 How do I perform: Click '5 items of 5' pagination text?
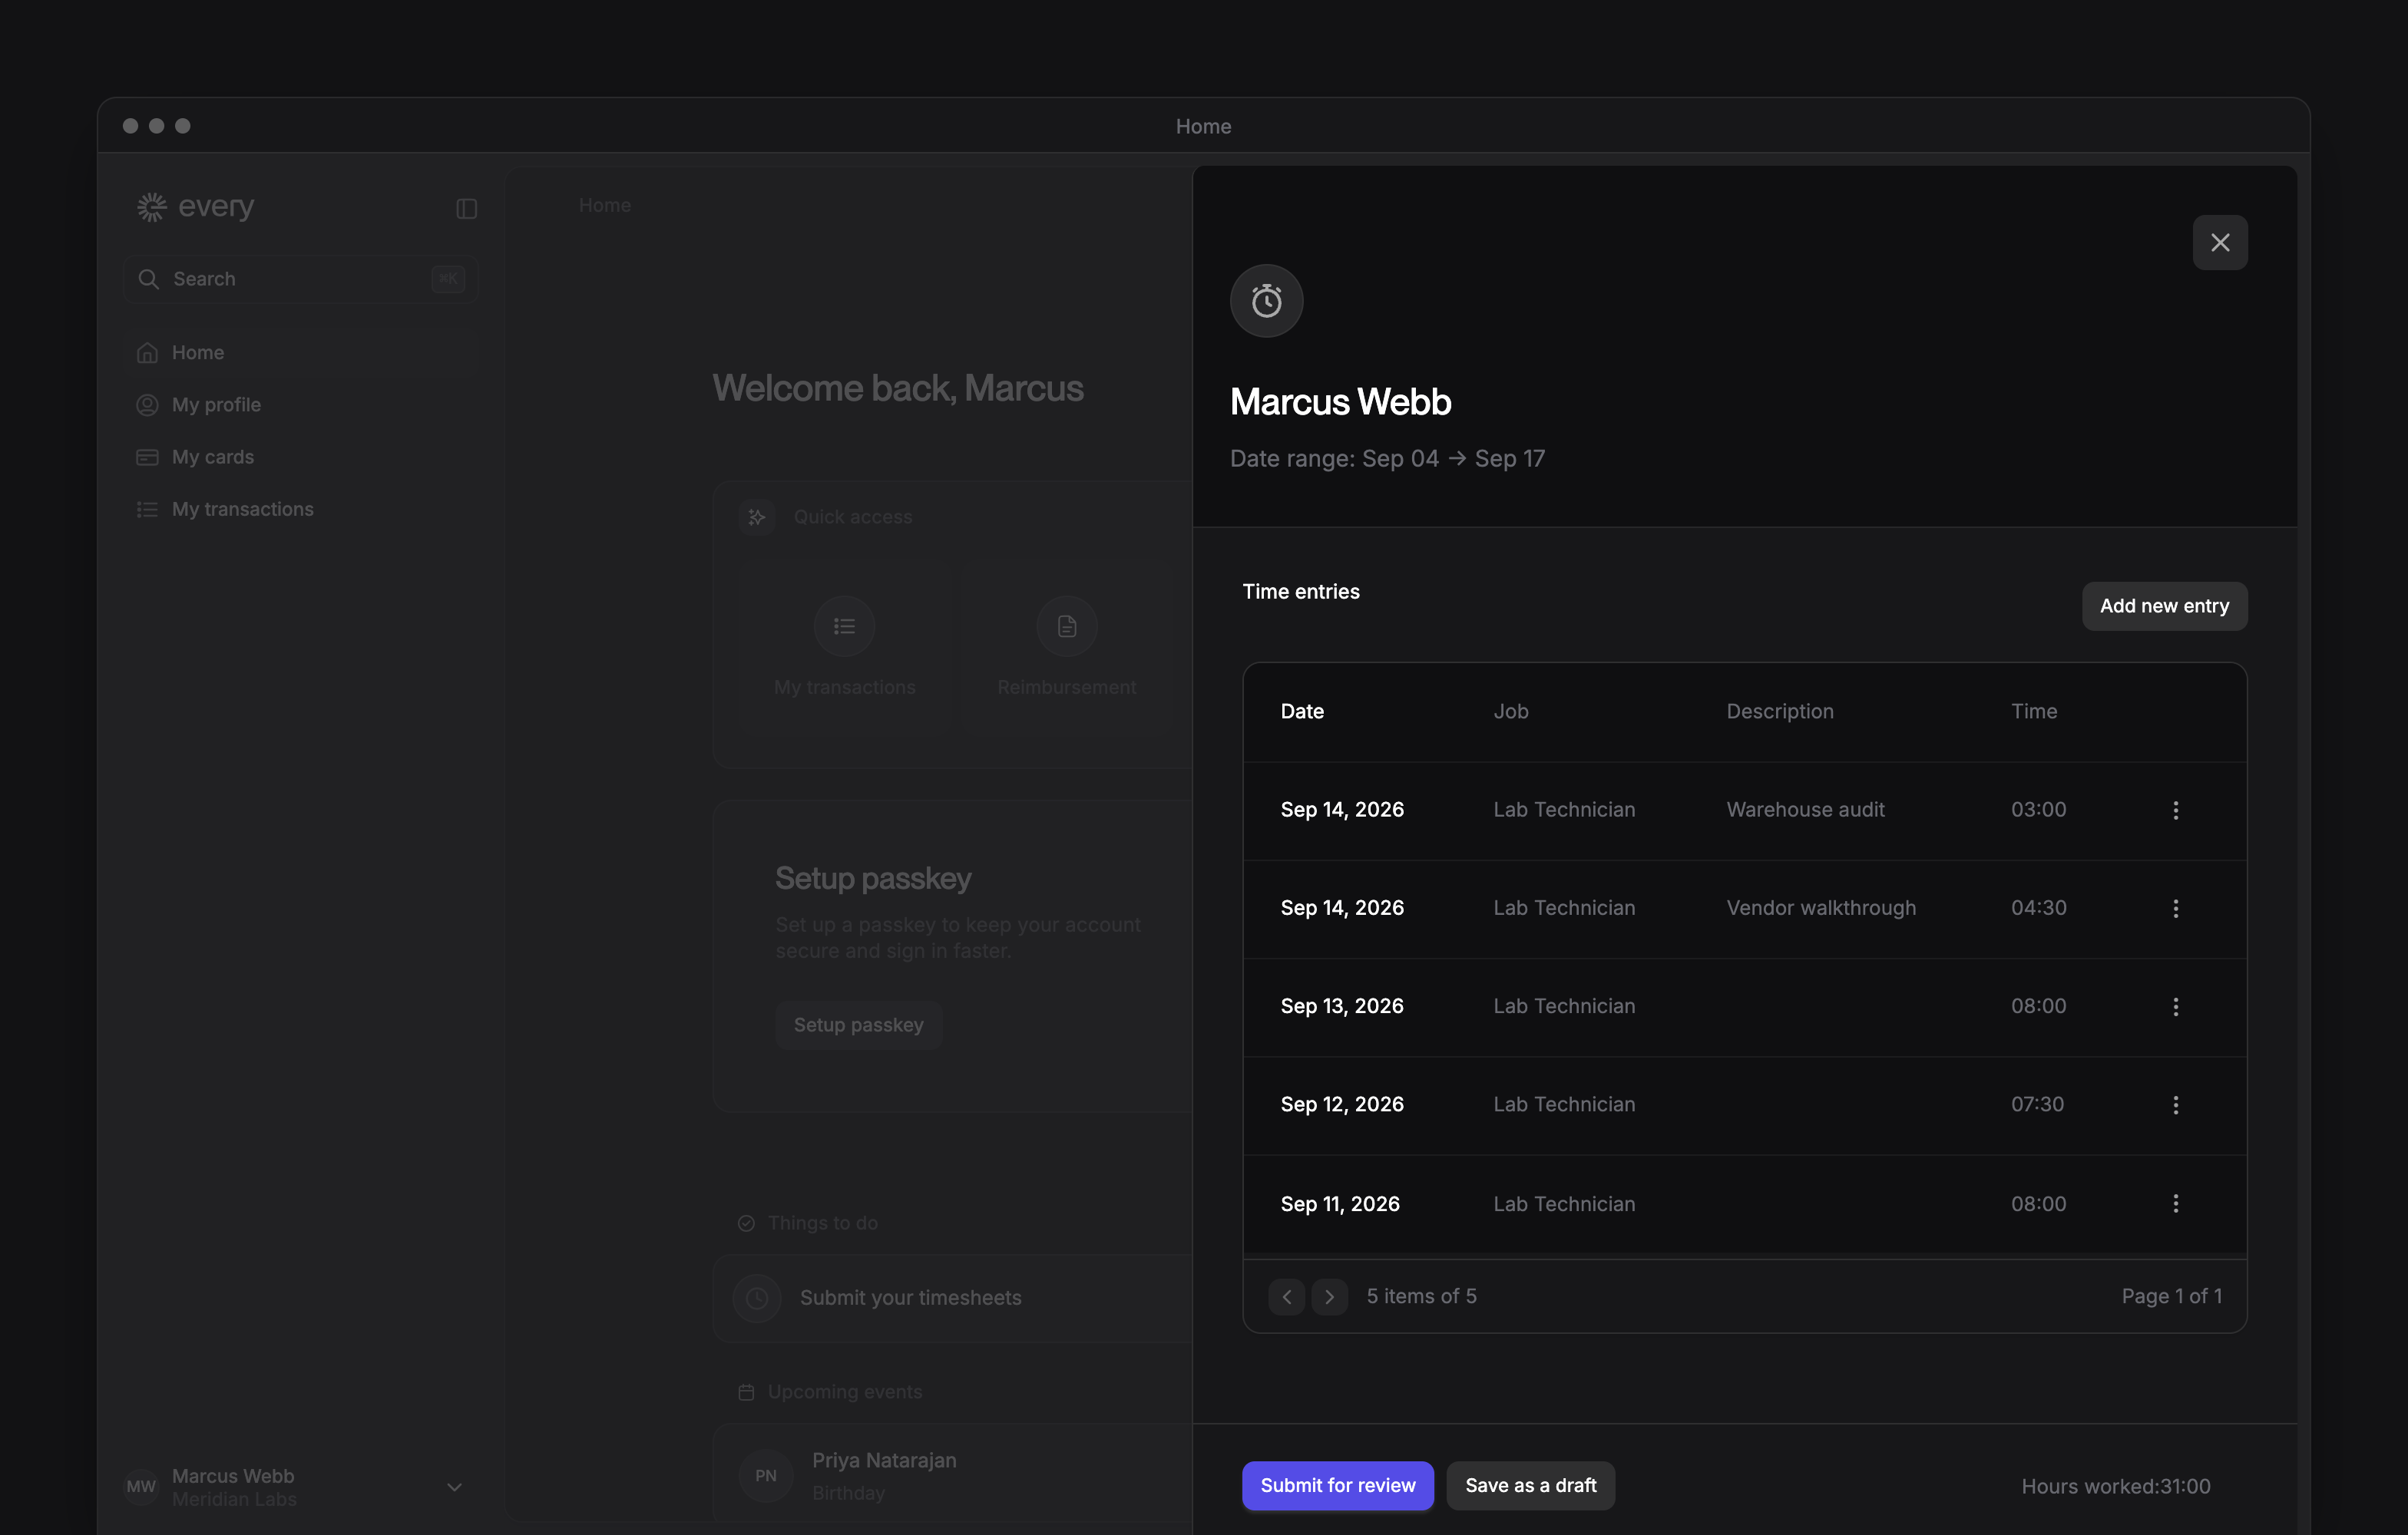point(1421,1297)
